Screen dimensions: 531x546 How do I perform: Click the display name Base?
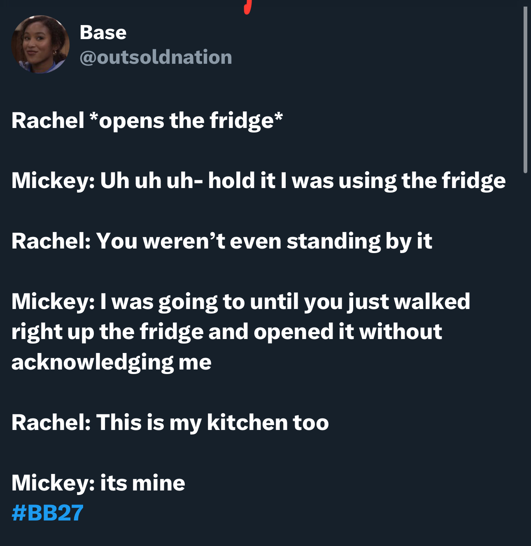tap(103, 33)
